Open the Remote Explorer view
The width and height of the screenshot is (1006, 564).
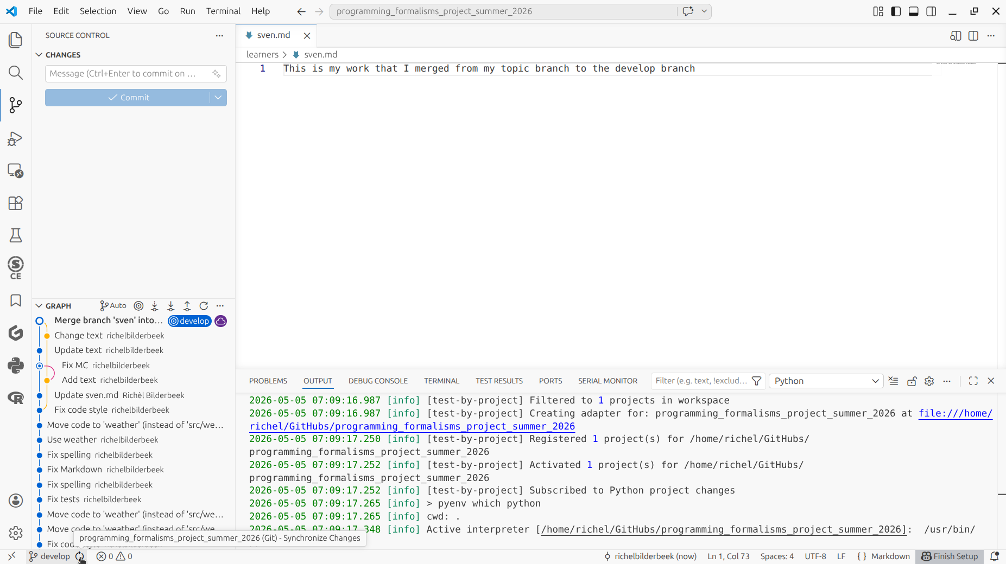[x=16, y=171]
